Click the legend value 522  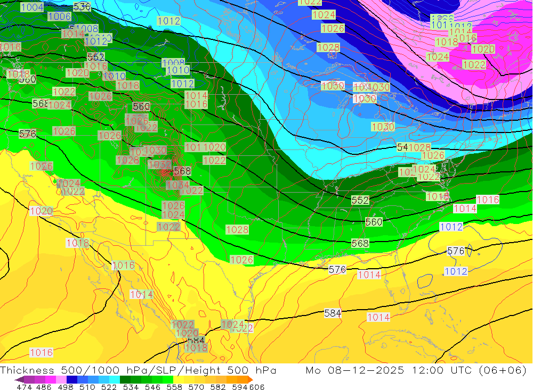[109, 387]
